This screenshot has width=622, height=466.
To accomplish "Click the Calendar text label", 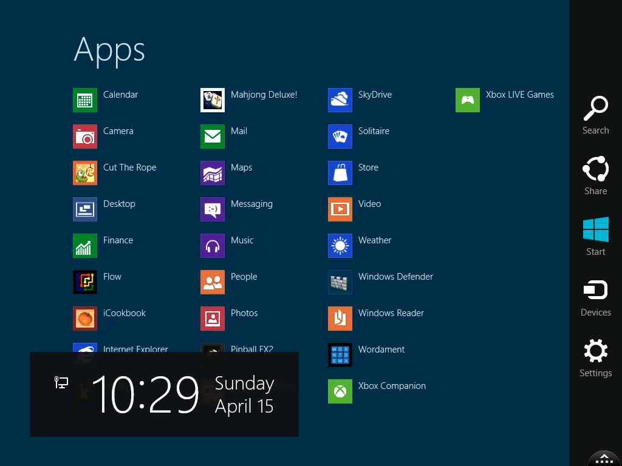I will point(121,94).
